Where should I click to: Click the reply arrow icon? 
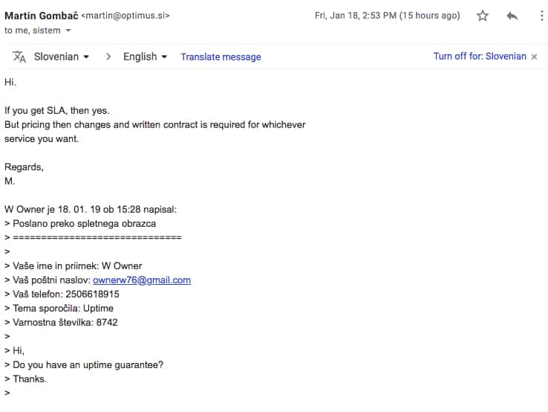coord(512,16)
